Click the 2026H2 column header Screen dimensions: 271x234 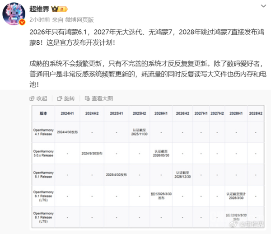182,113
